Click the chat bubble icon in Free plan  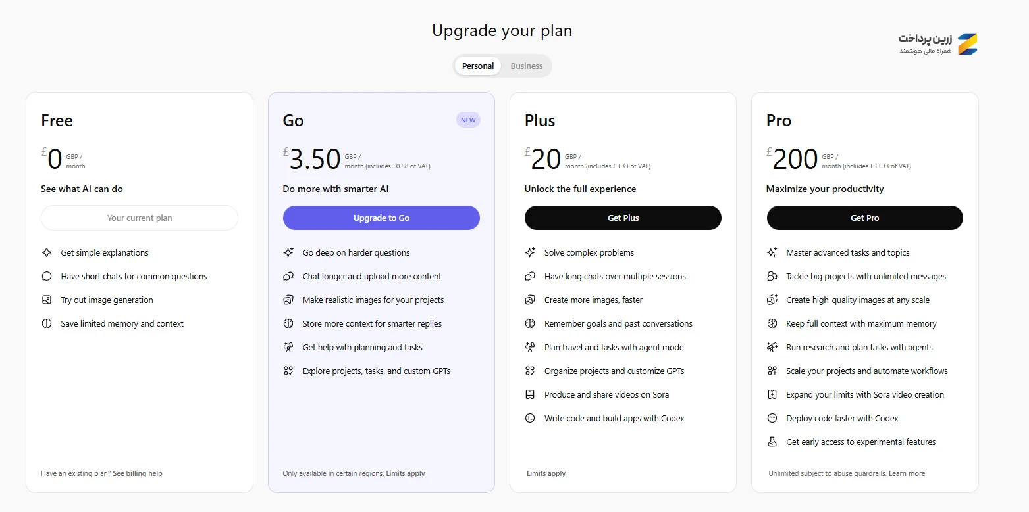click(47, 276)
